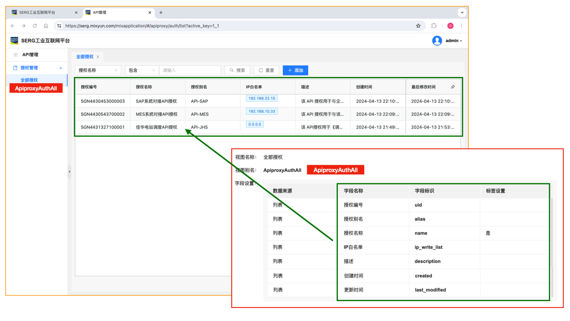Open the 授权名称 field dropdown
Viewport: 570px width, 321px height.
(98, 70)
